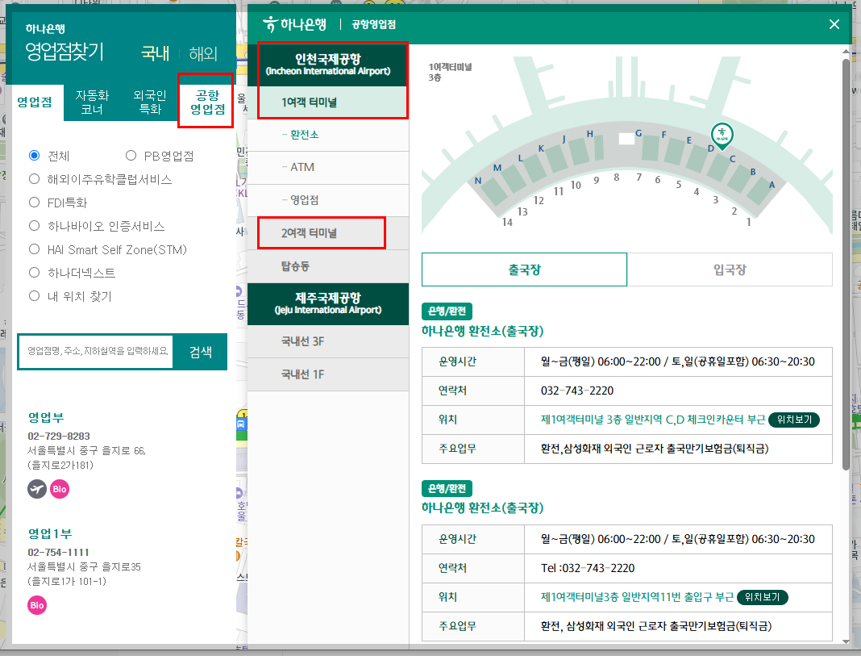The image size is (861, 656).
Task: Switch to the 자동화 코너 tab
Action: coord(92,102)
